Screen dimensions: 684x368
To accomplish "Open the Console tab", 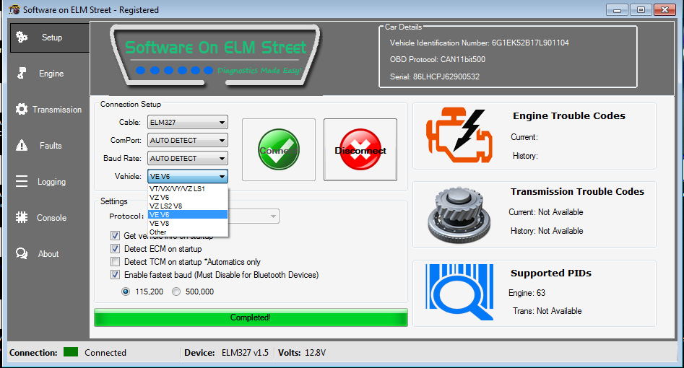I will coord(50,218).
